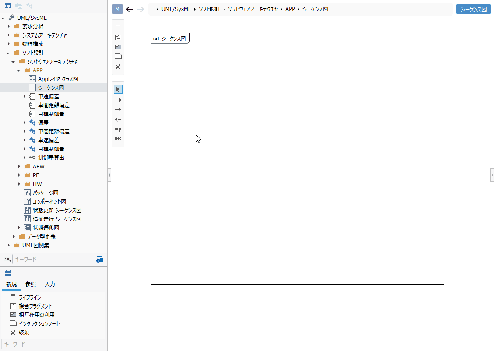Click the tree filter options icon
This screenshot has height=351, width=494.
coord(100,259)
